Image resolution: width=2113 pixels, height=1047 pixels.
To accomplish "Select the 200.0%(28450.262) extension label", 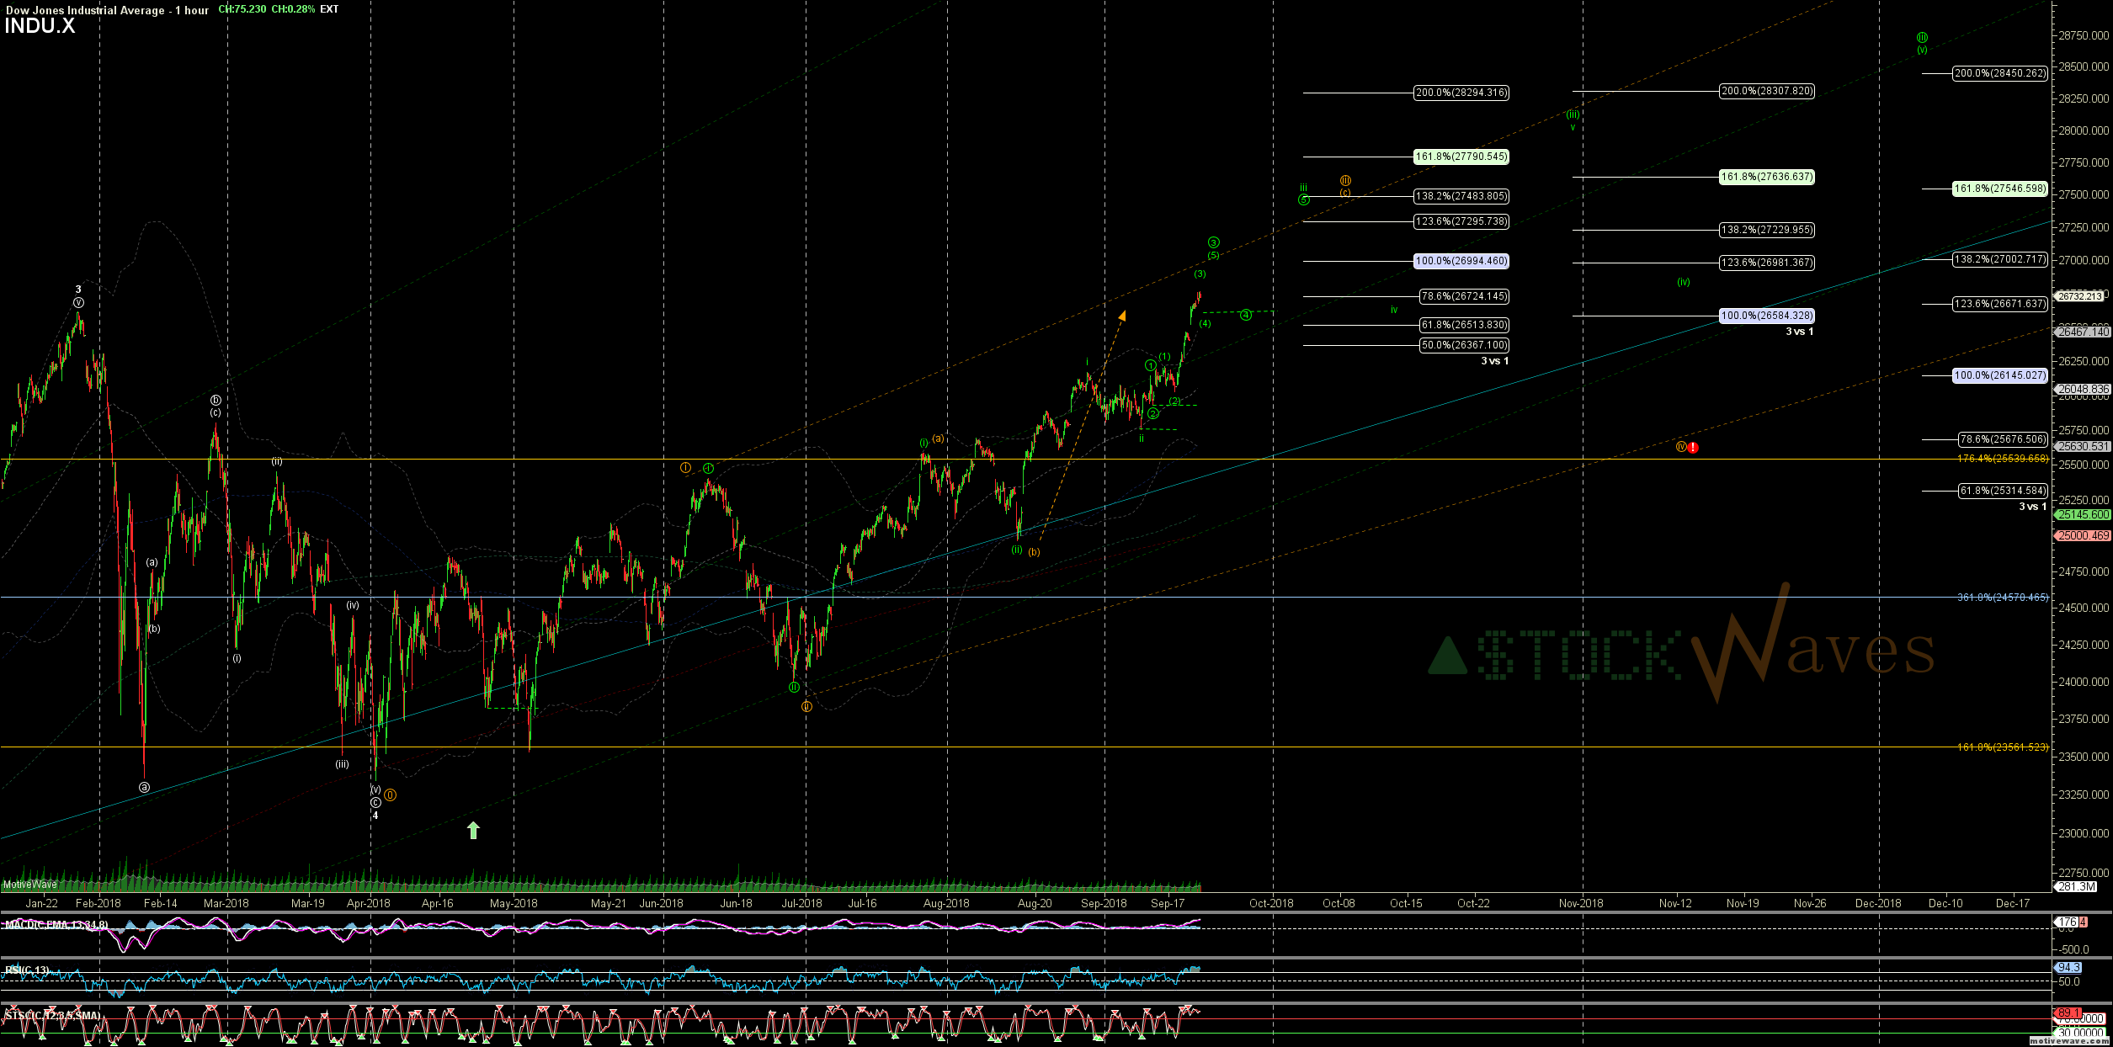I will (1999, 73).
